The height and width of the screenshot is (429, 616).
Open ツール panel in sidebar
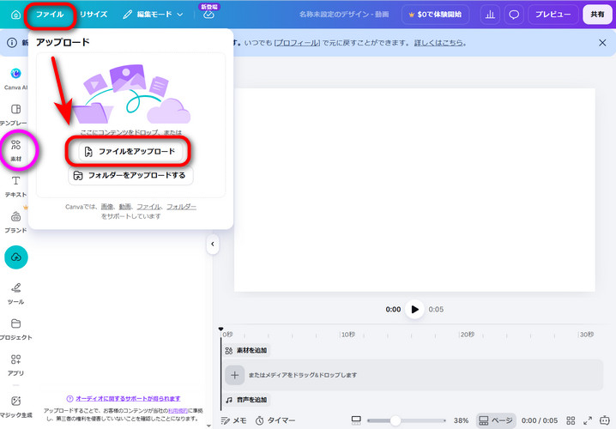[15, 293]
